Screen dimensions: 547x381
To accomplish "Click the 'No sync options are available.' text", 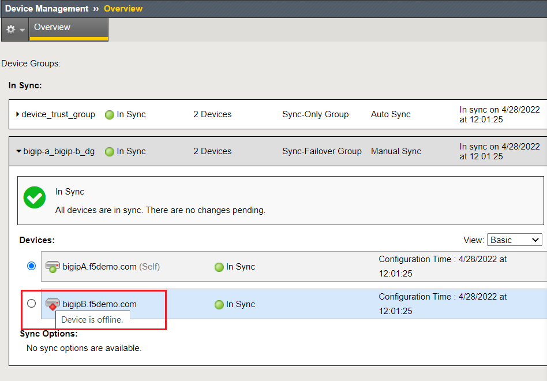I will (x=84, y=348).
